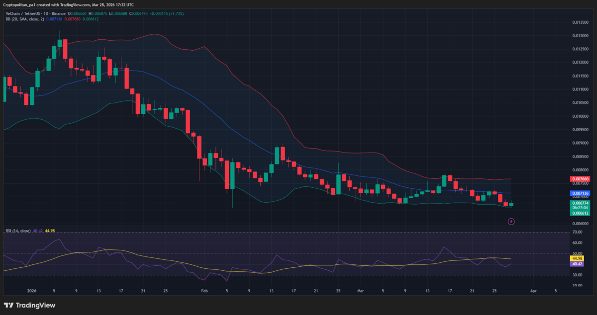Click the Feb label on the date axis

coord(203,292)
